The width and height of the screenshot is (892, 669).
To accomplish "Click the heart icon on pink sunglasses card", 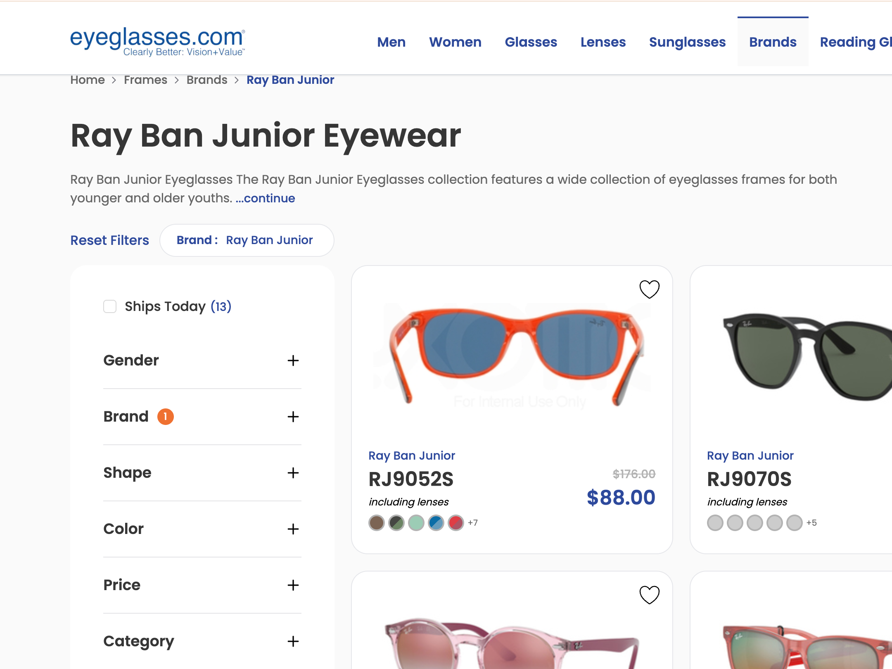I will click(x=649, y=595).
